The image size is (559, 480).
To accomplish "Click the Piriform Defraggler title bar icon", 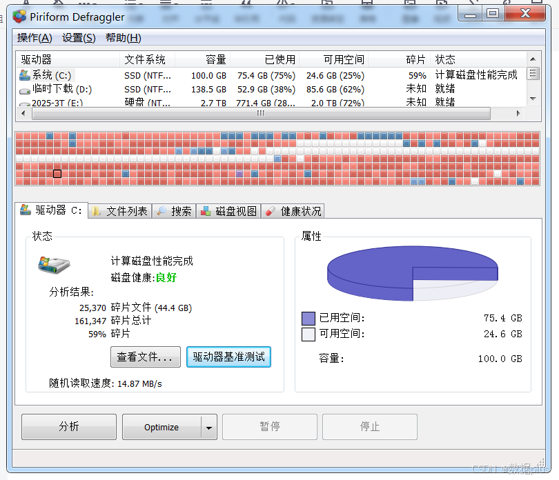I will tap(19, 17).
